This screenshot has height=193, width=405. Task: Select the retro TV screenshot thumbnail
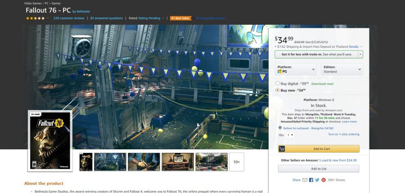click(x=178, y=162)
